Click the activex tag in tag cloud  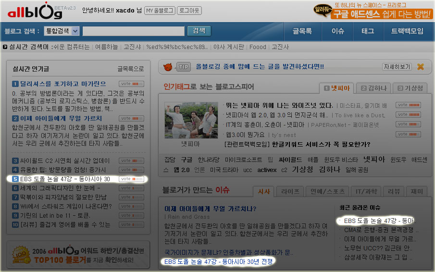(x=267, y=170)
